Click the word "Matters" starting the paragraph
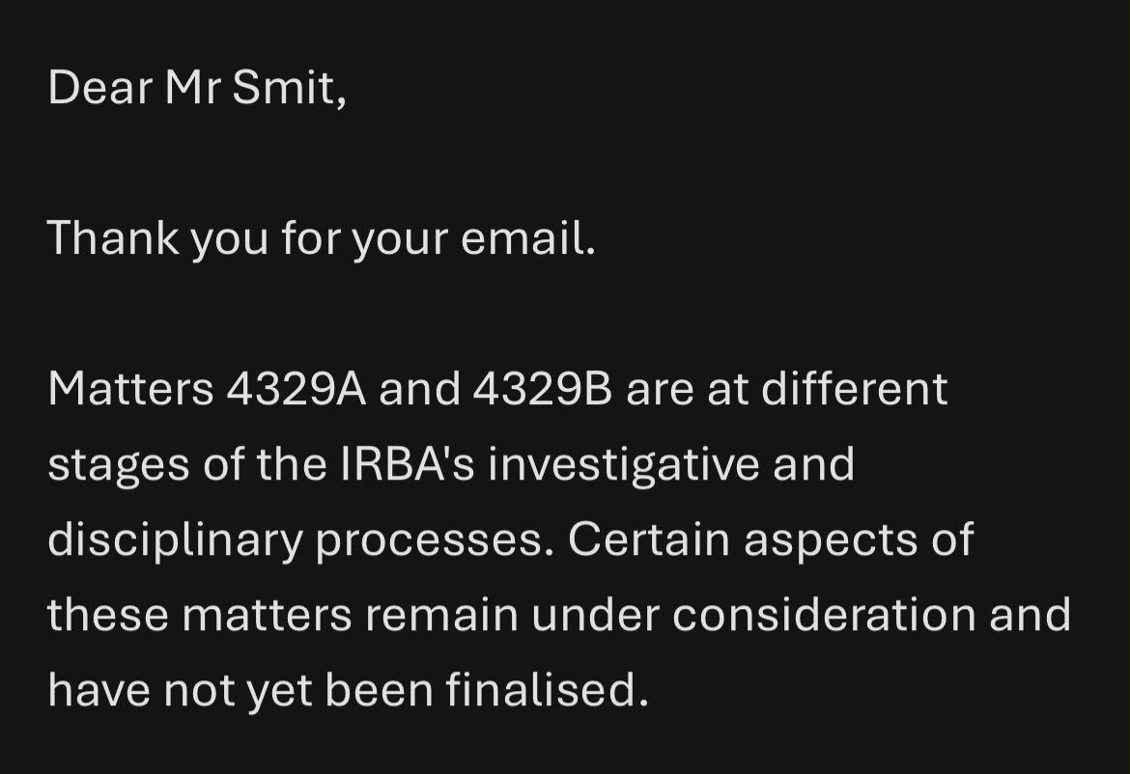Image resolution: width=1130 pixels, height=774 pixels. coord(130,390)
